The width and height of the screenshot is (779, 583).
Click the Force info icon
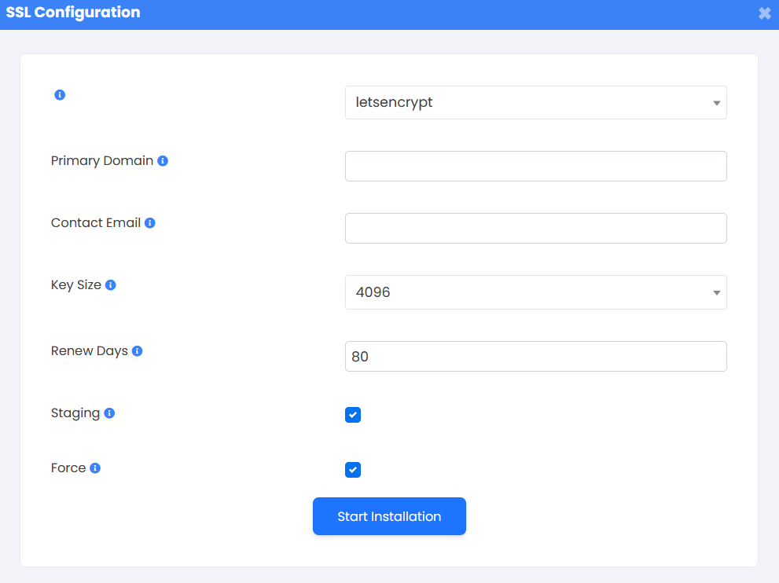click(95, 468)
